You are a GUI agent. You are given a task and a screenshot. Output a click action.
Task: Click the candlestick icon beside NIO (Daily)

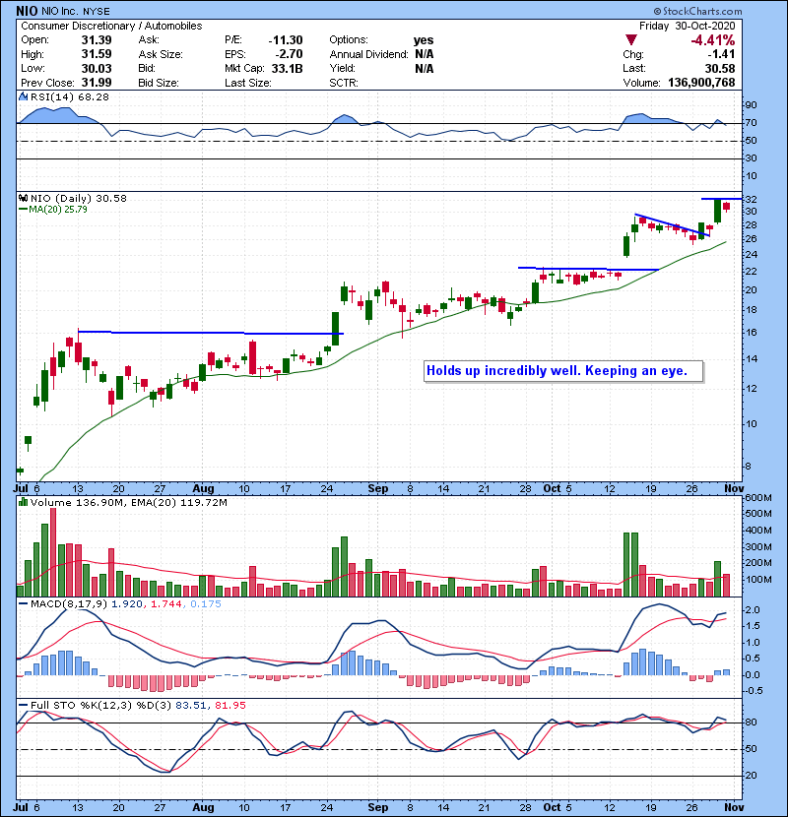pyautogui.click(x=23, y=198)
